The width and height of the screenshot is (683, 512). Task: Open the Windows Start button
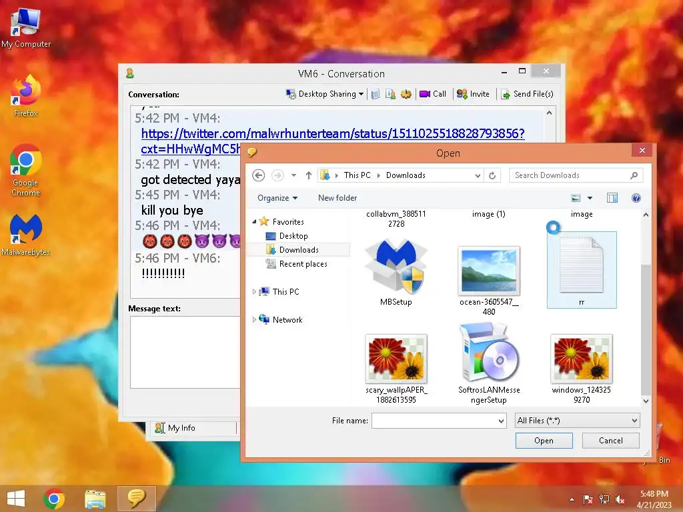pyautogui.click(x=16, y=499)
